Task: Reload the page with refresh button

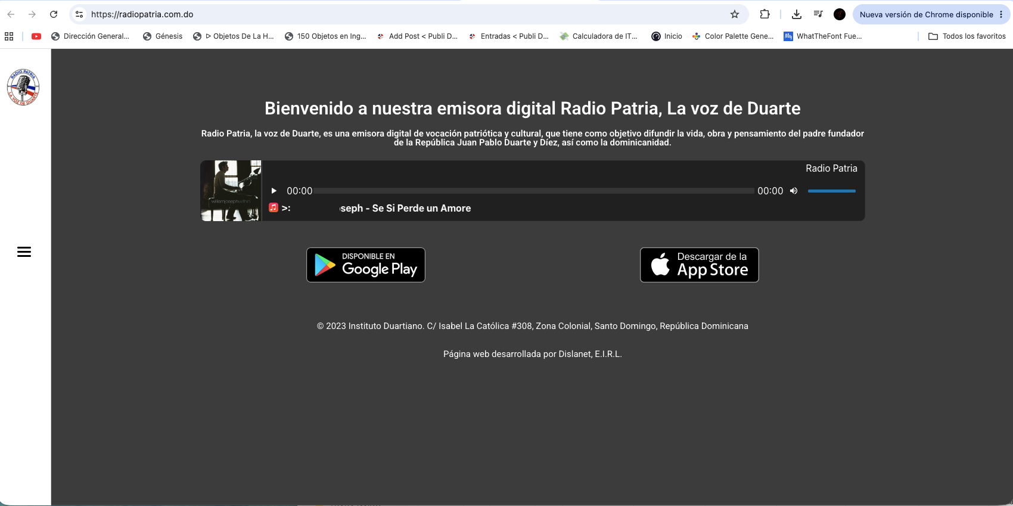Action: point(54,14)
